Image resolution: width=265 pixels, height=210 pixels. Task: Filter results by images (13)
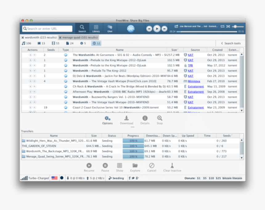(41, 43)
